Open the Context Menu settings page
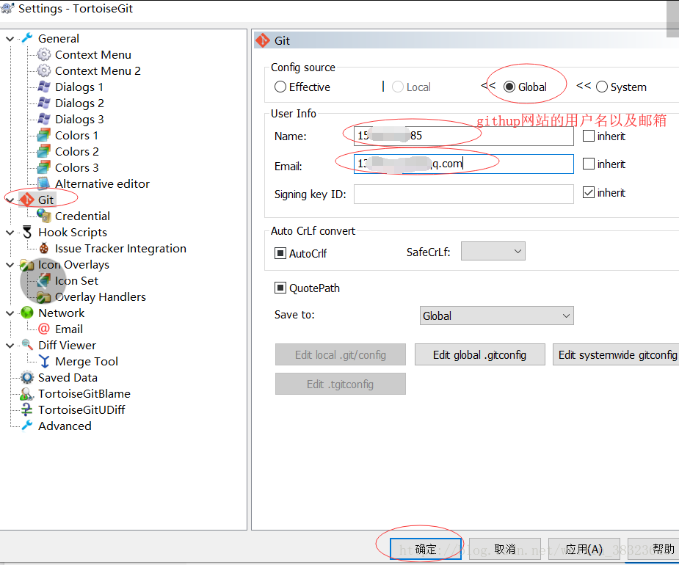679x565 pixels. 93,54
